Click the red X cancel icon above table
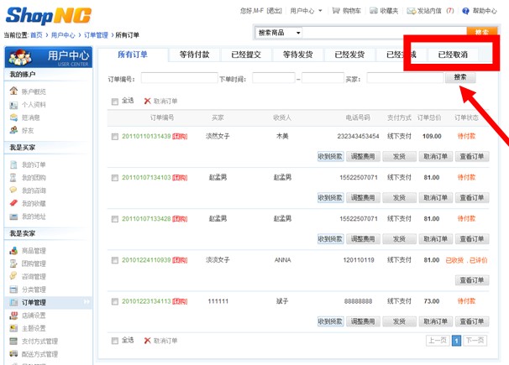This screenshot has height=365, width=509. pyautogui.click(x=147, y=101)
